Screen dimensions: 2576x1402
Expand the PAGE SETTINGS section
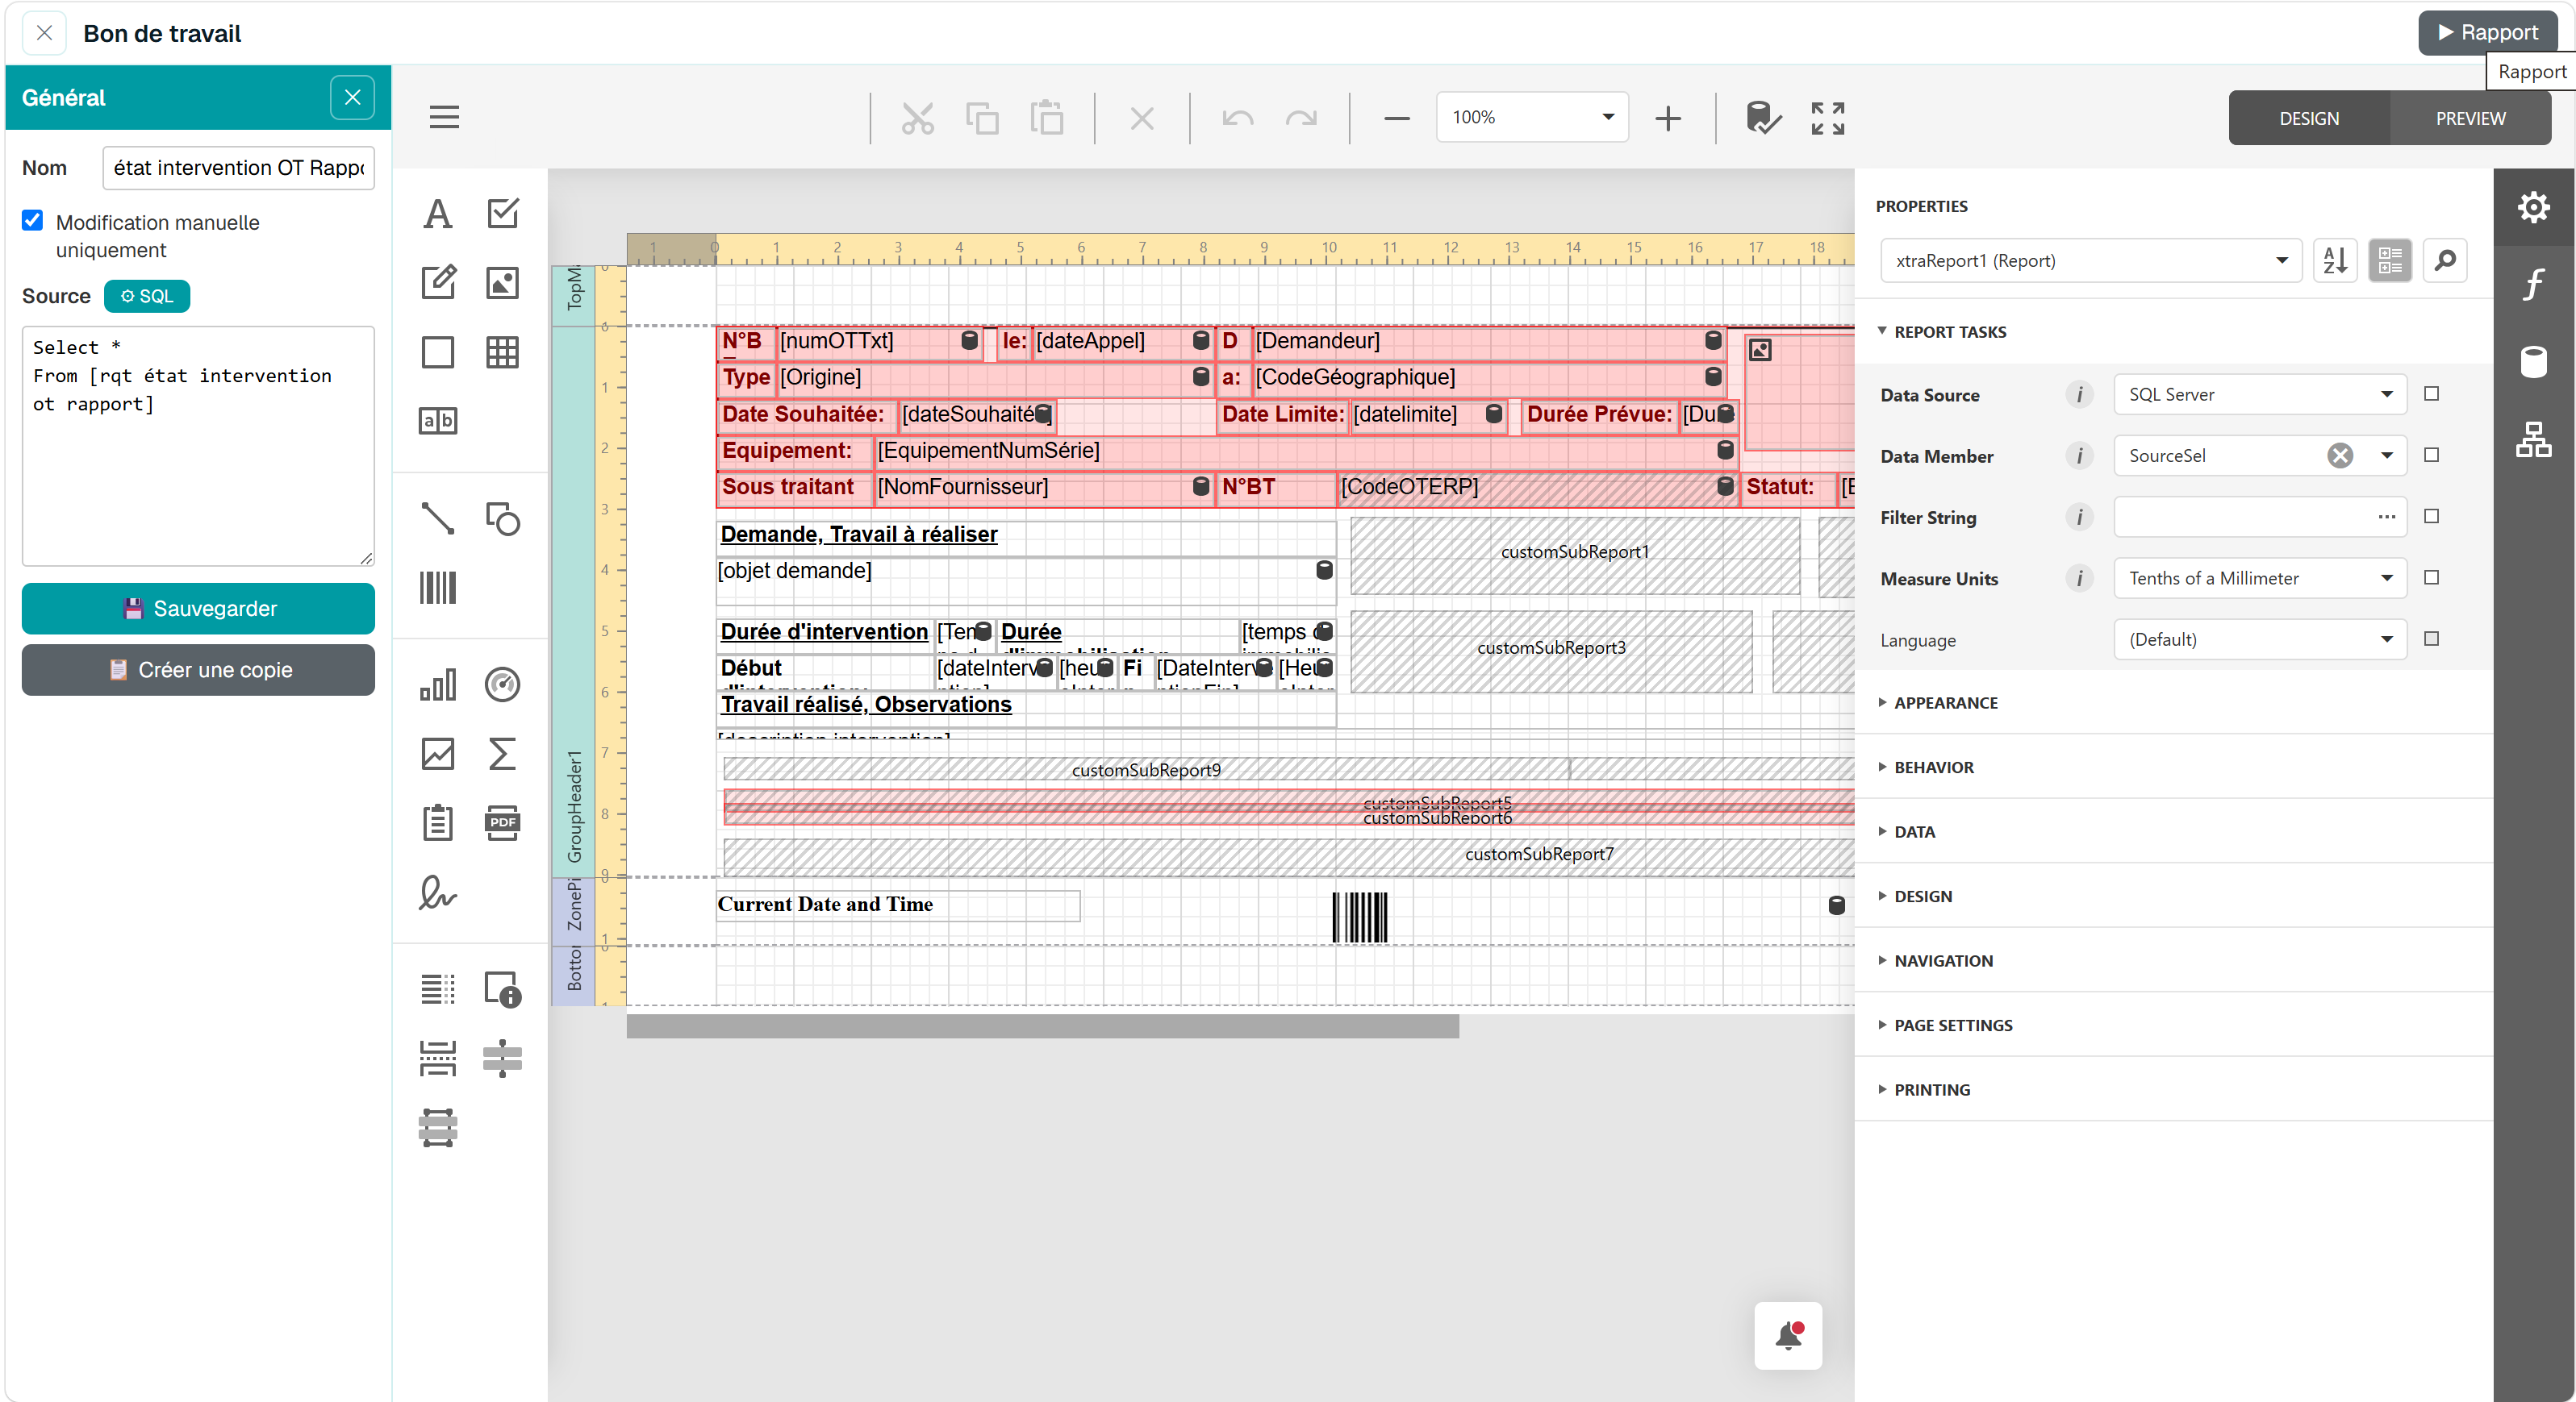(1952, 1025)
